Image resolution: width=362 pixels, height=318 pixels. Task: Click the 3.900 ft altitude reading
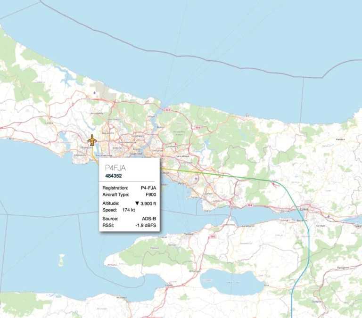[148, 203]
